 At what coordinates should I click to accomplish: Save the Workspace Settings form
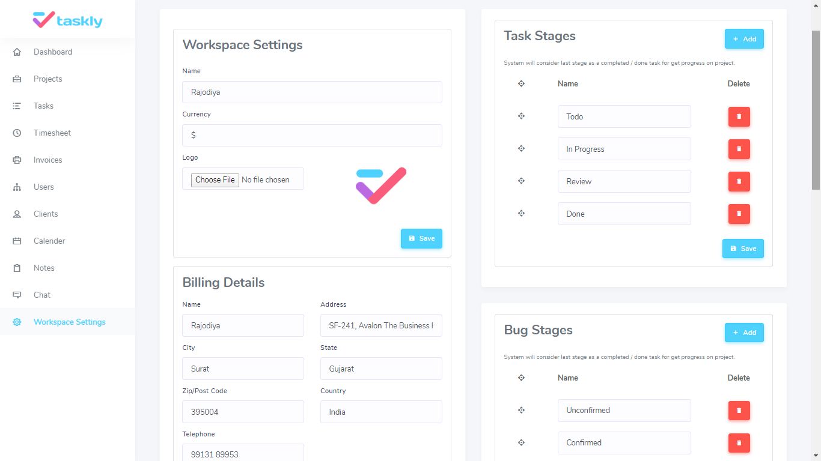pyautogui.click(x=421, y=238)
